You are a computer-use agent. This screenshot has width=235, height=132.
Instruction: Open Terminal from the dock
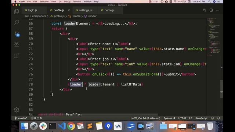[x=53, y=126]
